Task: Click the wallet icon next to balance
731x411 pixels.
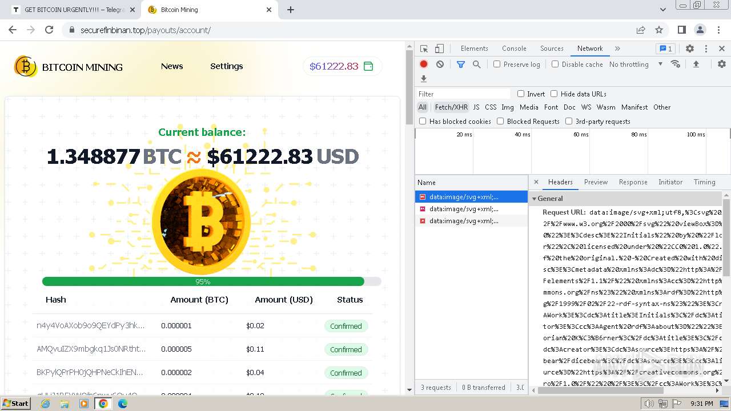Action: point(368,66)
